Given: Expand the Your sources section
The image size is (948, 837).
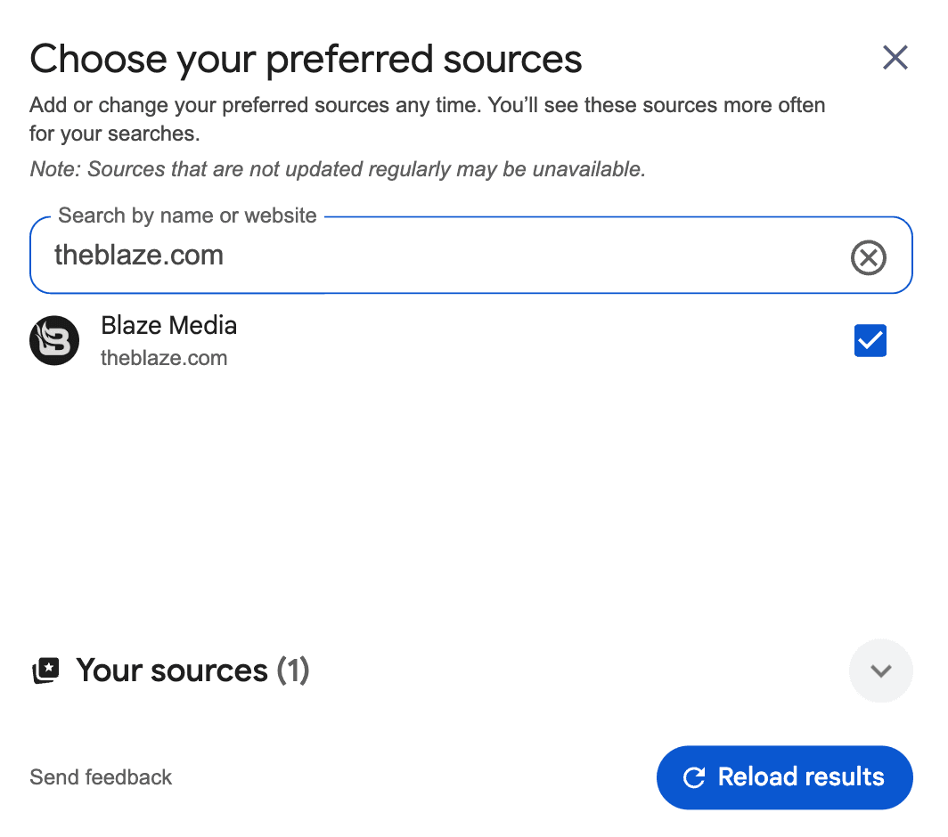Looking at the screenshot, I should pyautogui.click(x=880, y=670).
